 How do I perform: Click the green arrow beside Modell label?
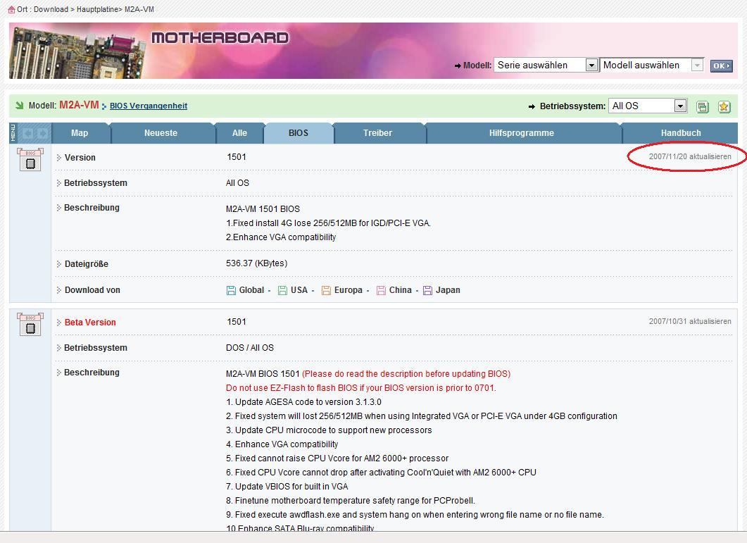(x=19, y=106)
